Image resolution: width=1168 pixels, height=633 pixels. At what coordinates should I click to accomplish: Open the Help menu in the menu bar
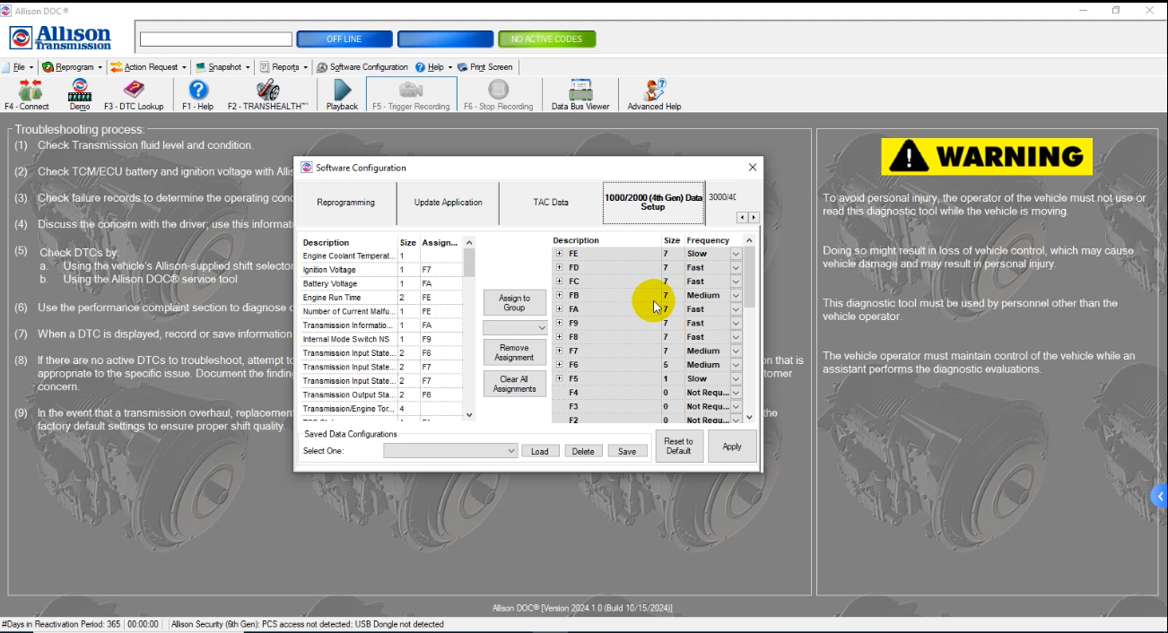(434, 67)
